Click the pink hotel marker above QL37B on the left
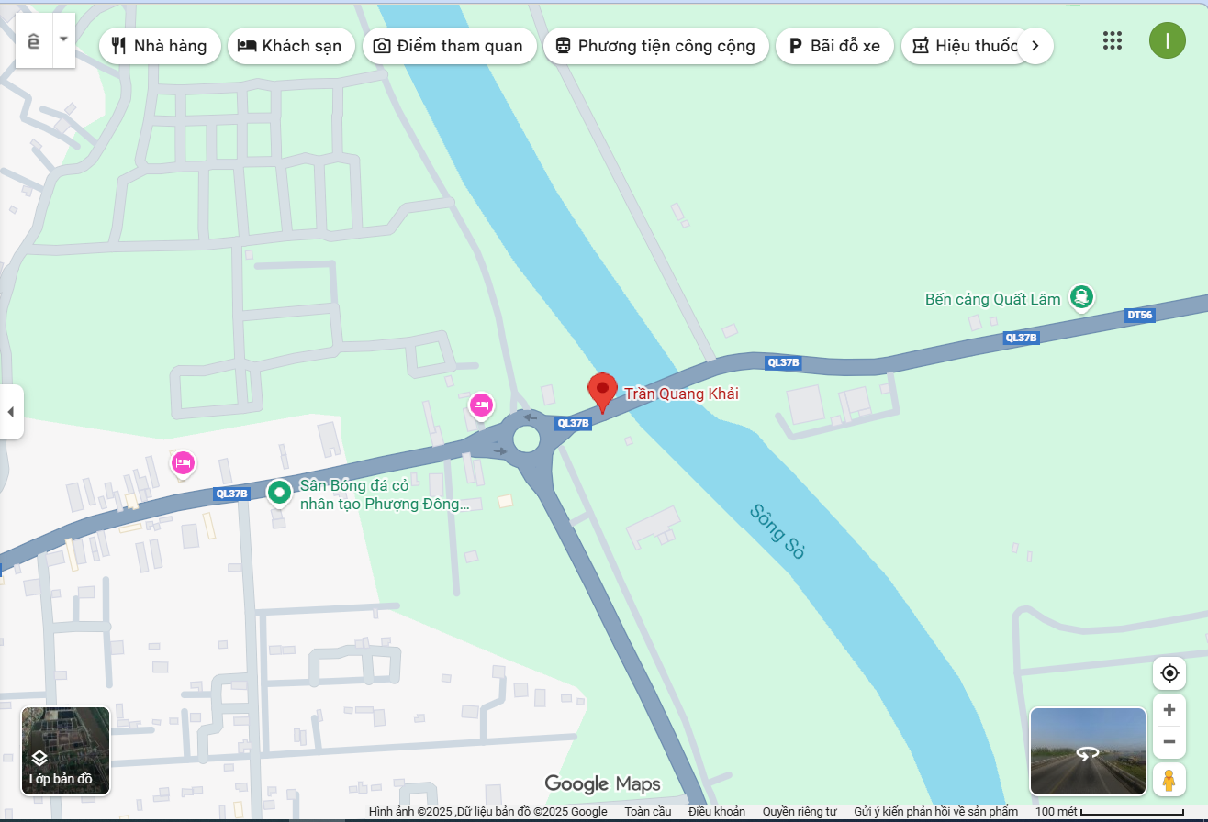1208x822 pixels. coord(184,464)
